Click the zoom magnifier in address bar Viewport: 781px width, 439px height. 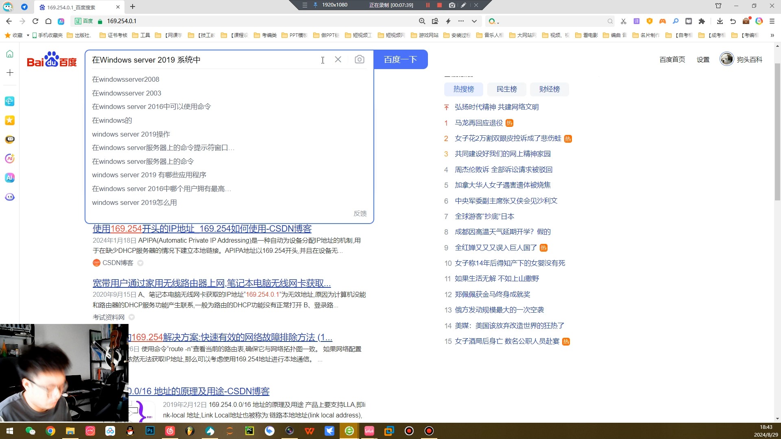point(422,21)
